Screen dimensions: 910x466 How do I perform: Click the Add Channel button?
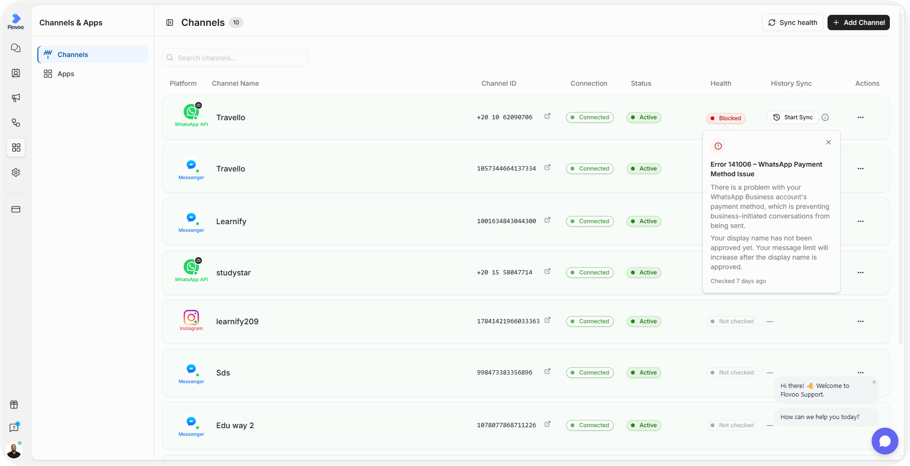(859, 23)
